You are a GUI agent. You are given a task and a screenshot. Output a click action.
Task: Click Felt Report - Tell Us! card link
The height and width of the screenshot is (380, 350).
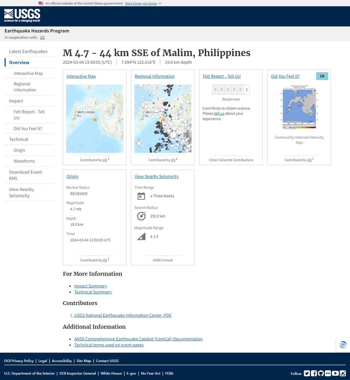click(x=222, y=76)
